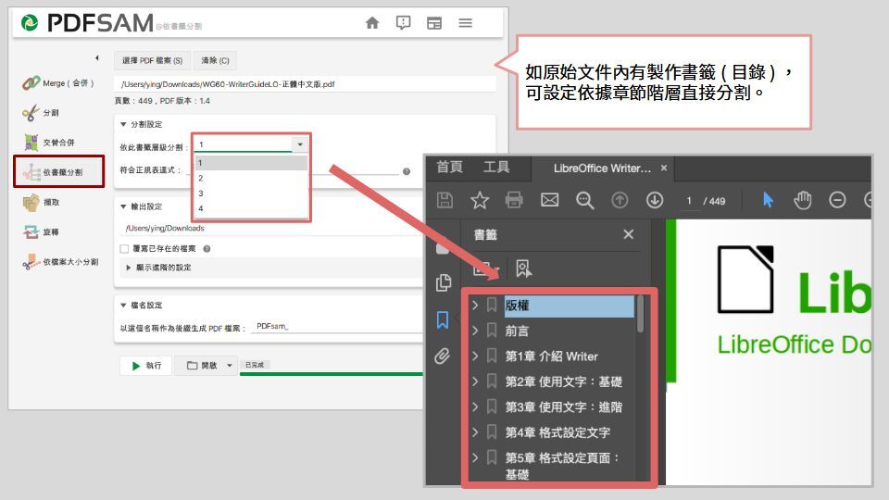This screenshot has height=500, width=889.
Task: Click the green completion progress bar
Action: pos(332,373)
